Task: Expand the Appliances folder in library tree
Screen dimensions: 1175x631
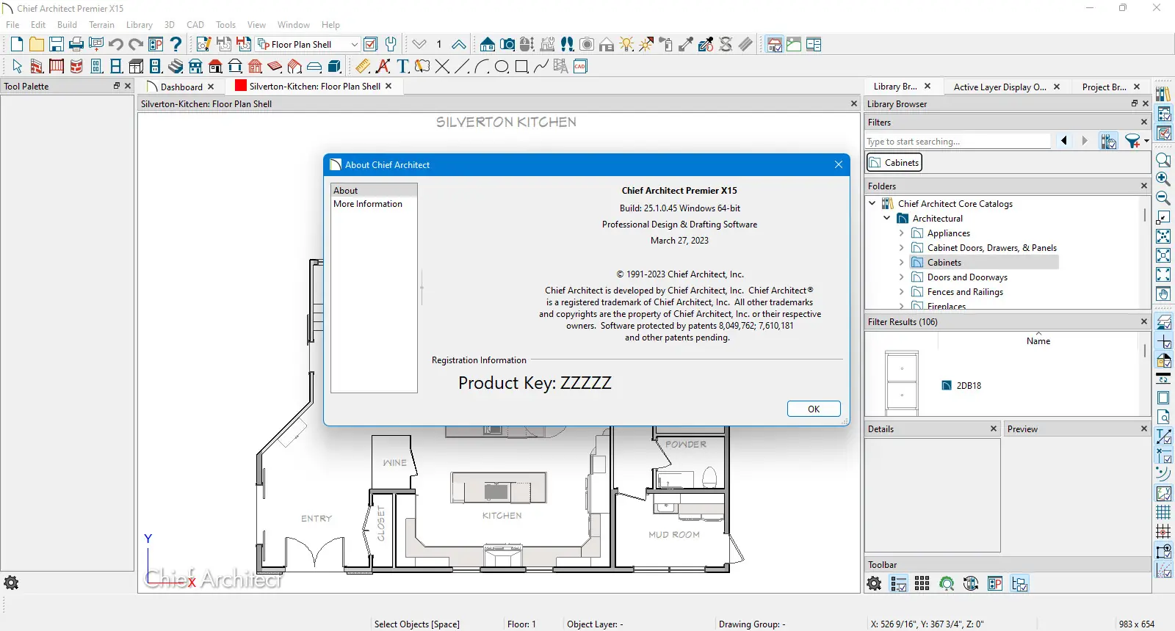Action: coord(902,233)
